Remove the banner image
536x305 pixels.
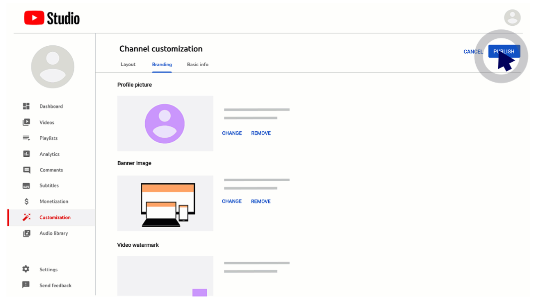tap(261, 202)
